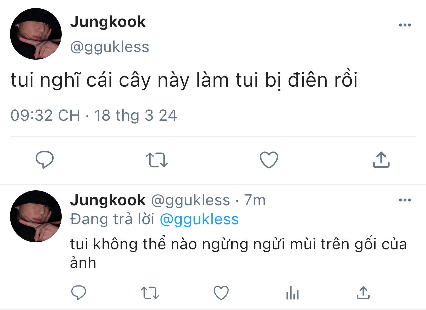
Task: View analytics of the reply tweet
Action: (292, 293)
